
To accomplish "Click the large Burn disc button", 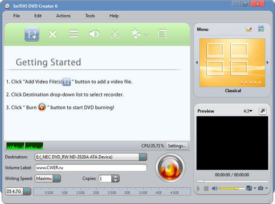I will (170, 168).
